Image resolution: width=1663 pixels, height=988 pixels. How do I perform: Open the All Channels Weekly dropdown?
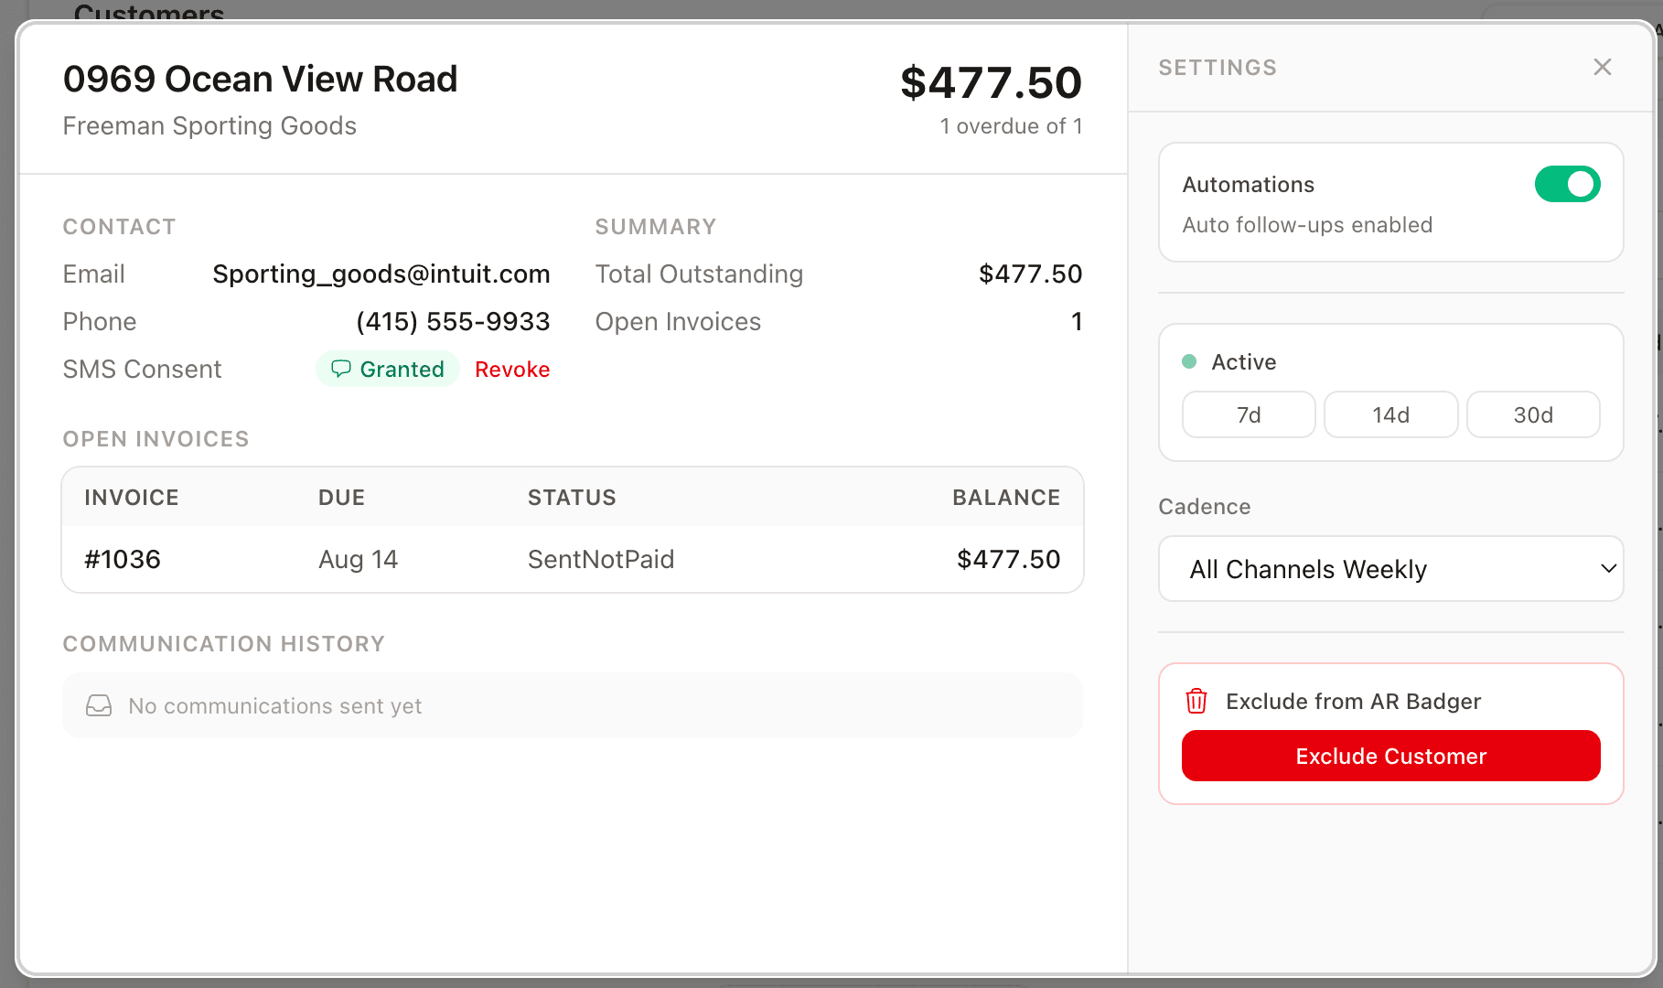point(1390,568)
